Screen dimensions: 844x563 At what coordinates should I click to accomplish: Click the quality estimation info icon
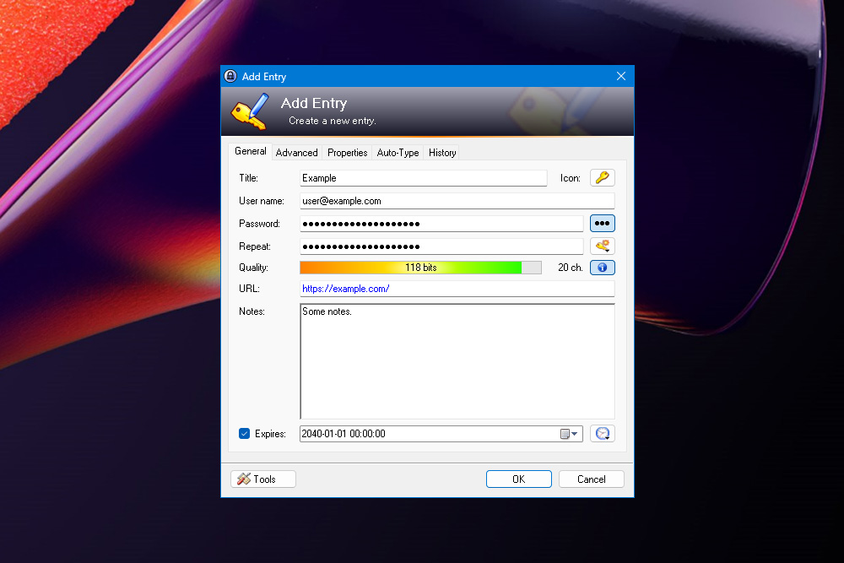(602, 267)
